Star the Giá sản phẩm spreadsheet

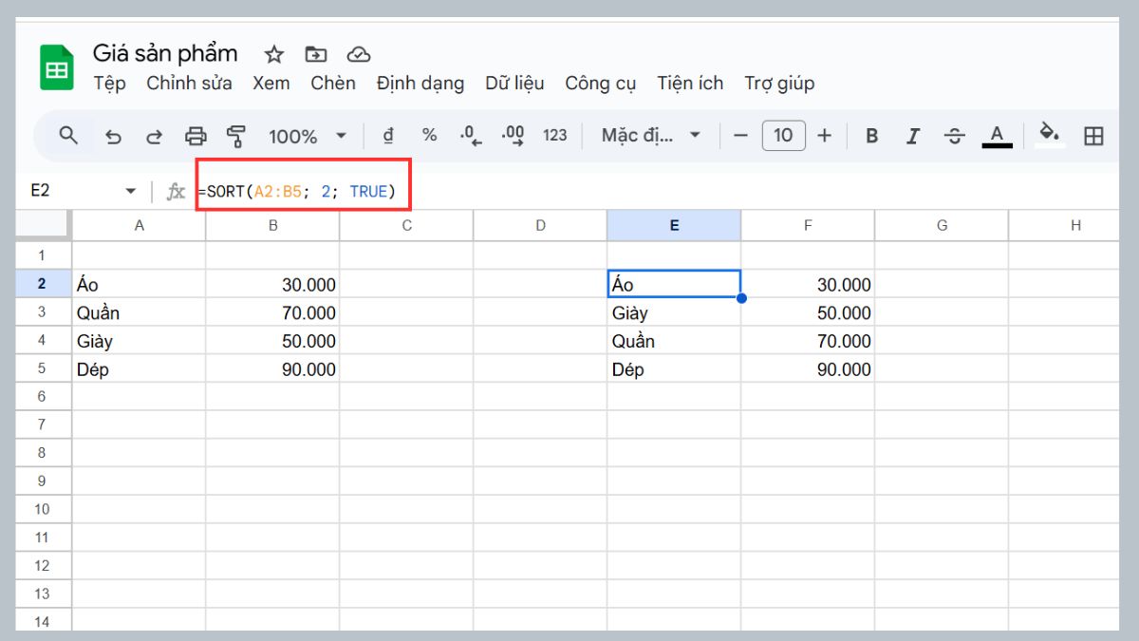(273, 54)
